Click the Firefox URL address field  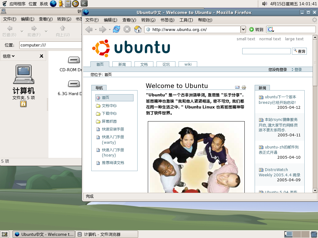coord(193,29)
